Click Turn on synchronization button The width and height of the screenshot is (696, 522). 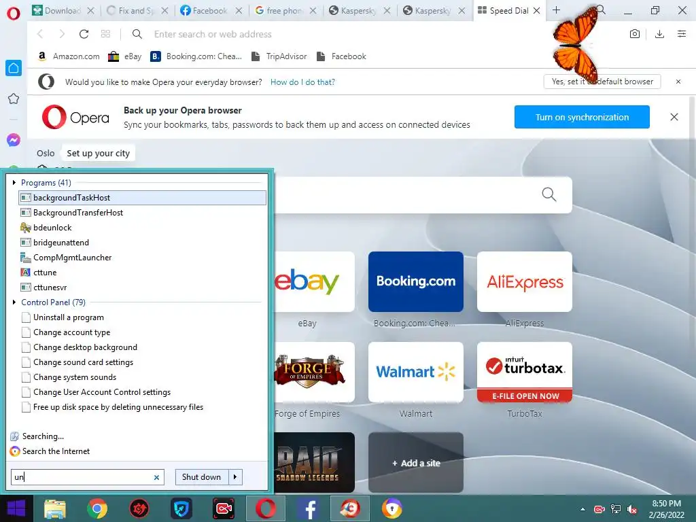click(x=582, y=117)
